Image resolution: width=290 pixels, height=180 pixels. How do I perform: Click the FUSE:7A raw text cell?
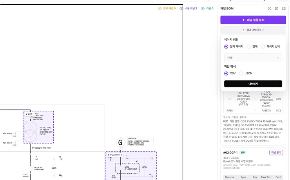266,111
